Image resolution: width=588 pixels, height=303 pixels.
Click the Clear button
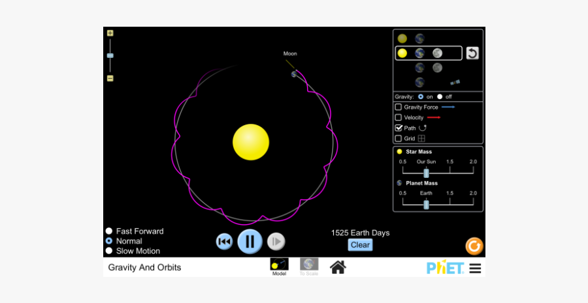pyautogui.click(x=360, y=245)
